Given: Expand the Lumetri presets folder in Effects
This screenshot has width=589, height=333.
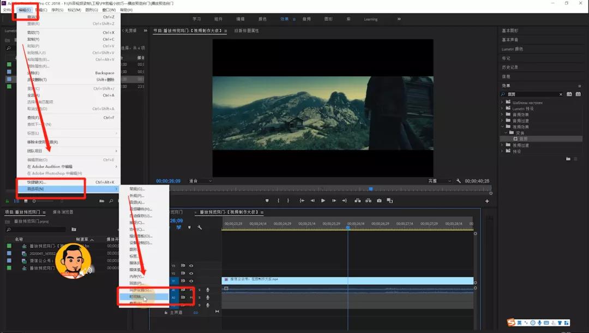Looking at the screenshot, I should coord(502,108).
